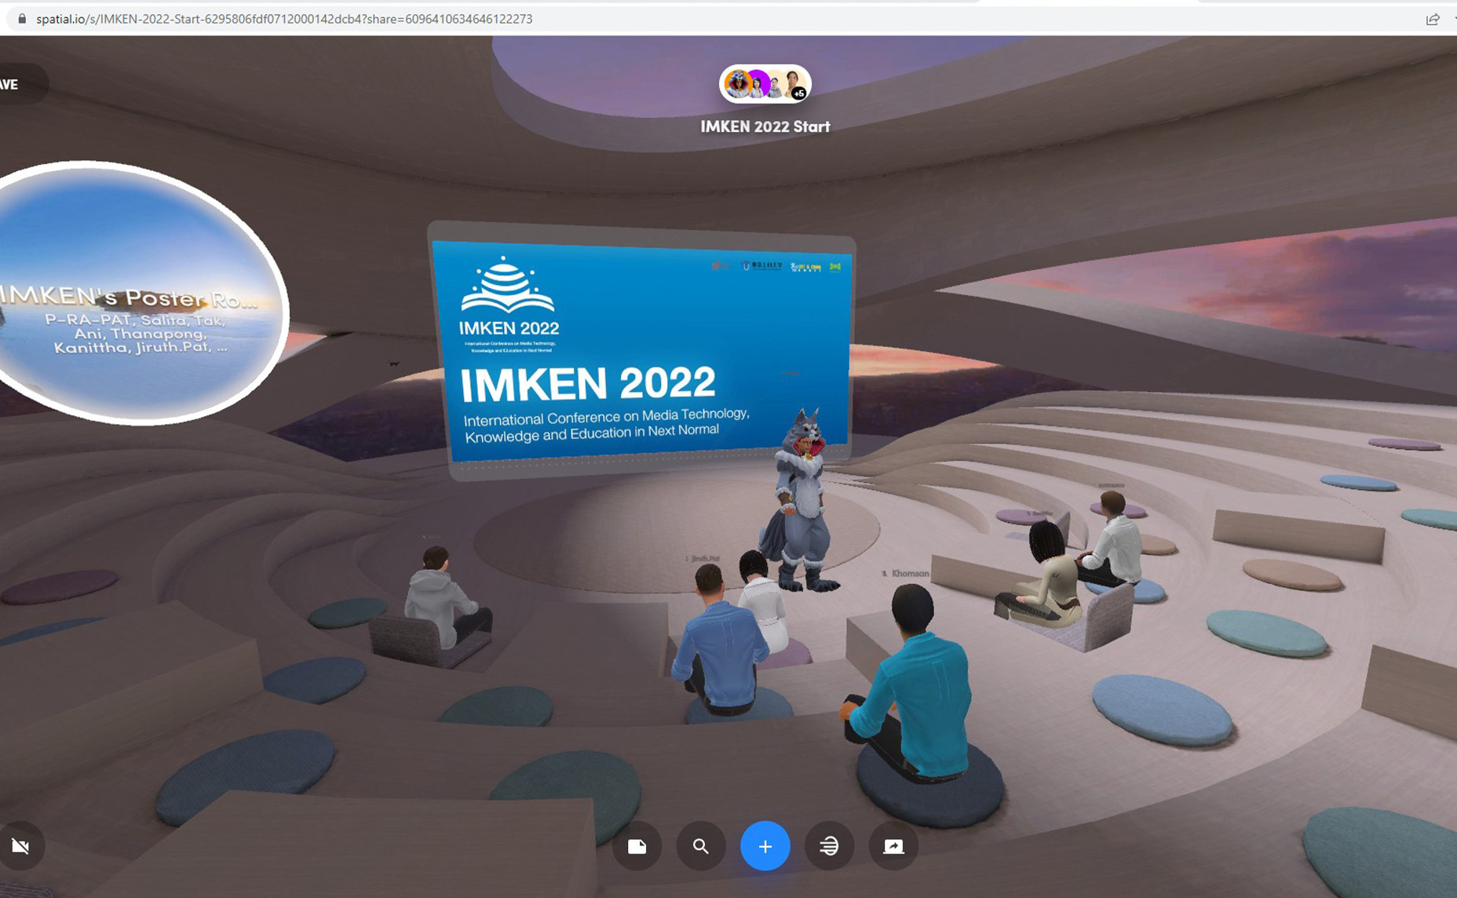
Task: Click the browser share page icon
Action: click(1433, 19)
